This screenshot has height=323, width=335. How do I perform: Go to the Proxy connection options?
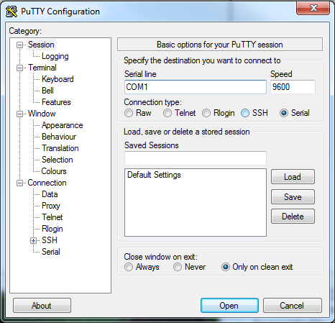click(x=51, y=206)
